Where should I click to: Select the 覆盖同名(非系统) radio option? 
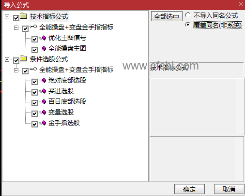coord(187,25)
